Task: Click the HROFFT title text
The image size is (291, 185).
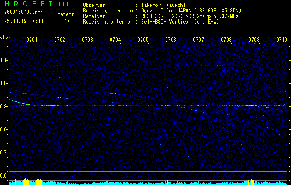Action: tap(29, 5)
